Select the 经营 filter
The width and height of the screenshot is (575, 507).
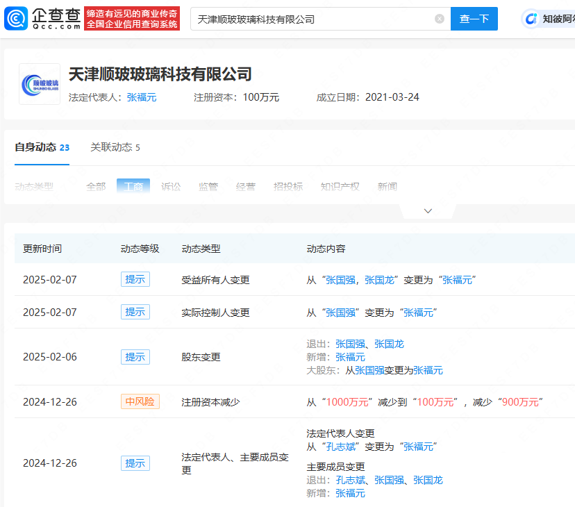click(245, 187)
